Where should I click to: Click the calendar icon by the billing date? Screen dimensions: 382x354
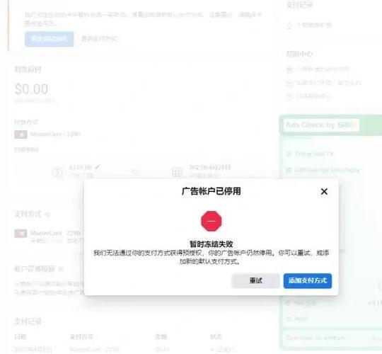click(177, 171)
